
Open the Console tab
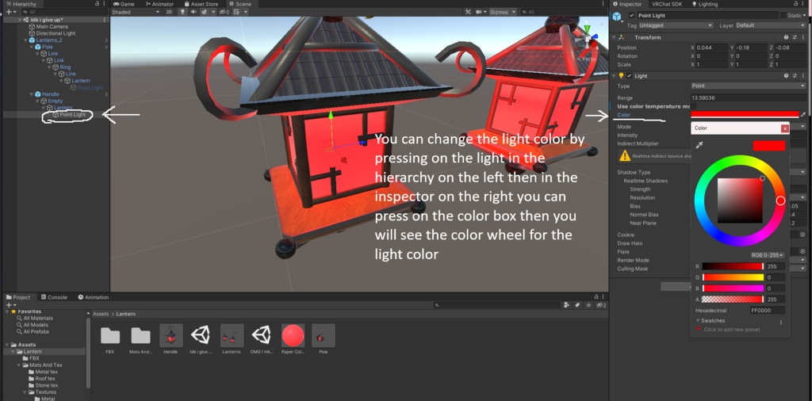click(54, 297)
